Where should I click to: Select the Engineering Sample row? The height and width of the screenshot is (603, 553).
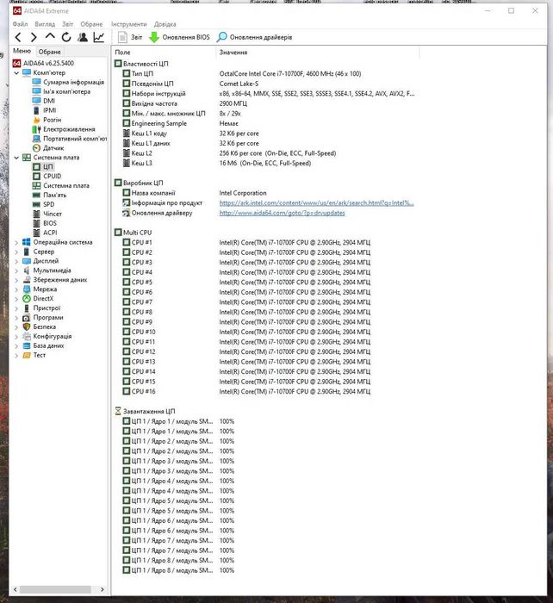tap(264, 123)
